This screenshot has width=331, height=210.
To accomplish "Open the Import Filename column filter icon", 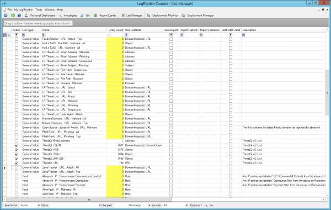I will [x=201, y=35].
